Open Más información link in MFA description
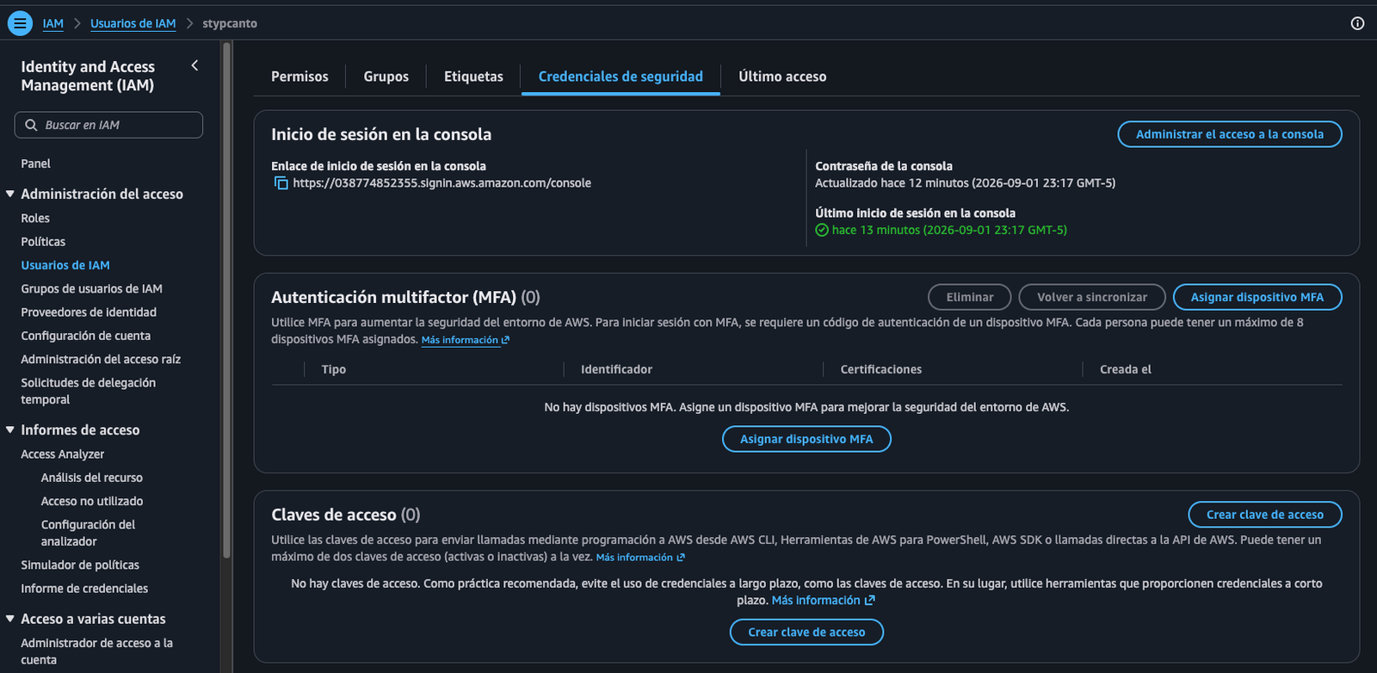 click(x=465, y=340)
